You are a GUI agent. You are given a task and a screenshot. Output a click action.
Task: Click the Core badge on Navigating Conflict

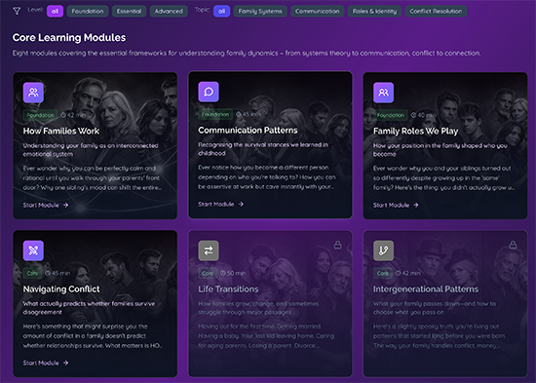pos(32,273)
